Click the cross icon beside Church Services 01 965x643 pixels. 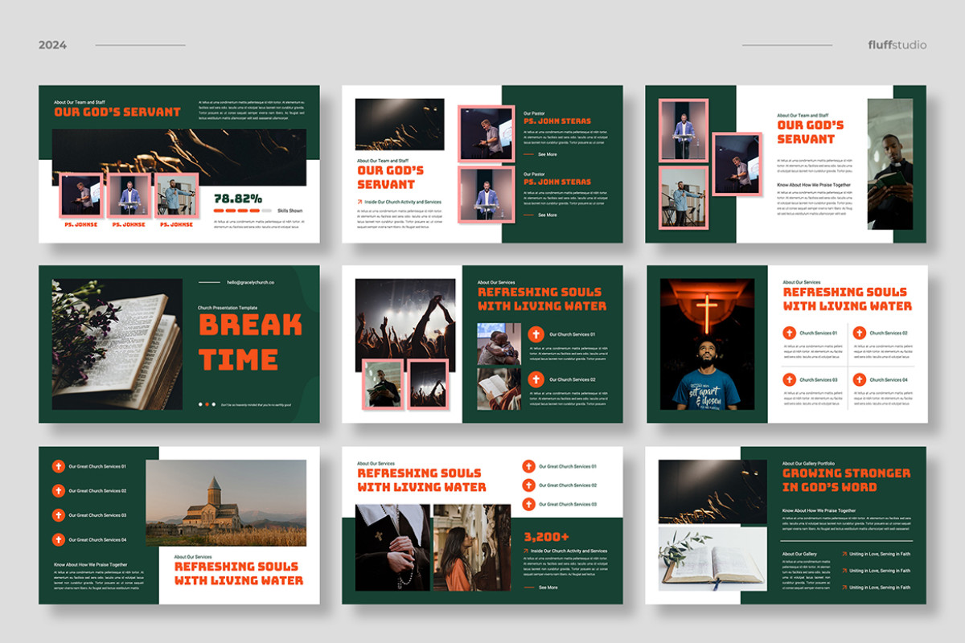pos(789,333)
